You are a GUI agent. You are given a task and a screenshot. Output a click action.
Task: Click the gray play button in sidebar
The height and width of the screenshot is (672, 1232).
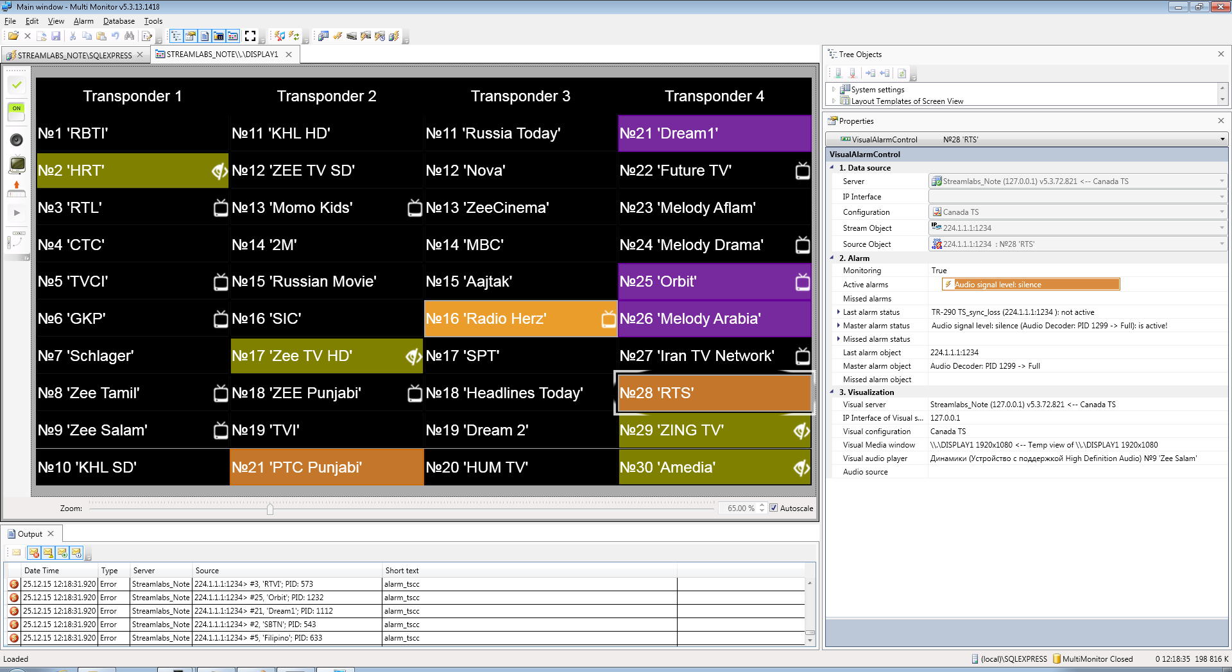click(x=17, y=213)
